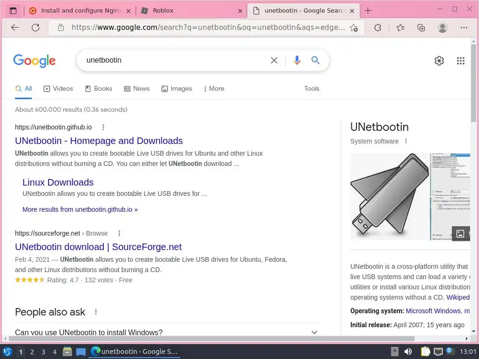Open the display tray icon
Image resolution: width=479 pixels, height=359 pixels.
click(438, 352)
